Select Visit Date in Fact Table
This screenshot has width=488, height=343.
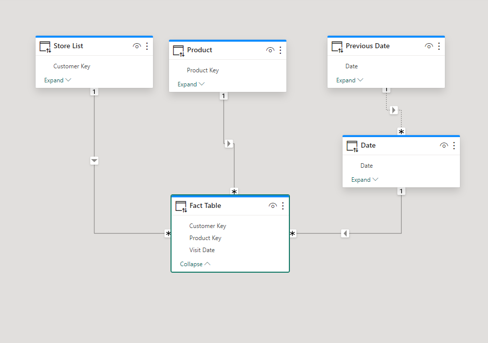coord(202,250)
